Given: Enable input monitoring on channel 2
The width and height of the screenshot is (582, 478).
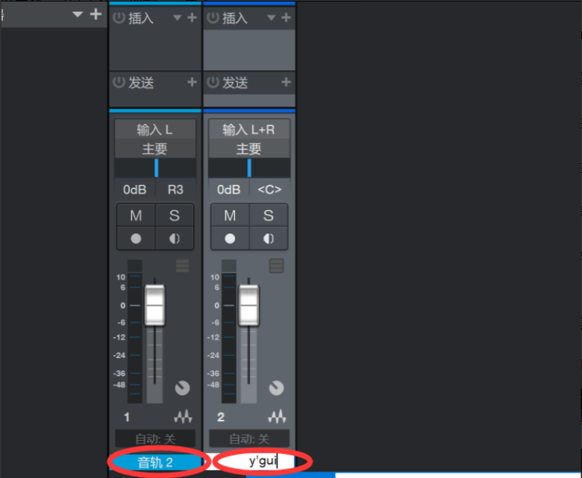Looking at the screenshot, I should click(269, 239).
